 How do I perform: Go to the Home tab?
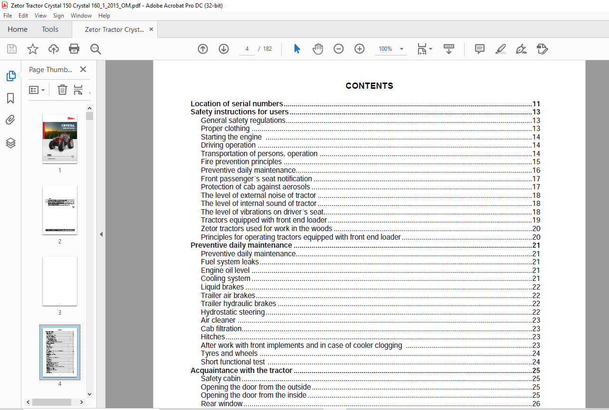(18, 29)
